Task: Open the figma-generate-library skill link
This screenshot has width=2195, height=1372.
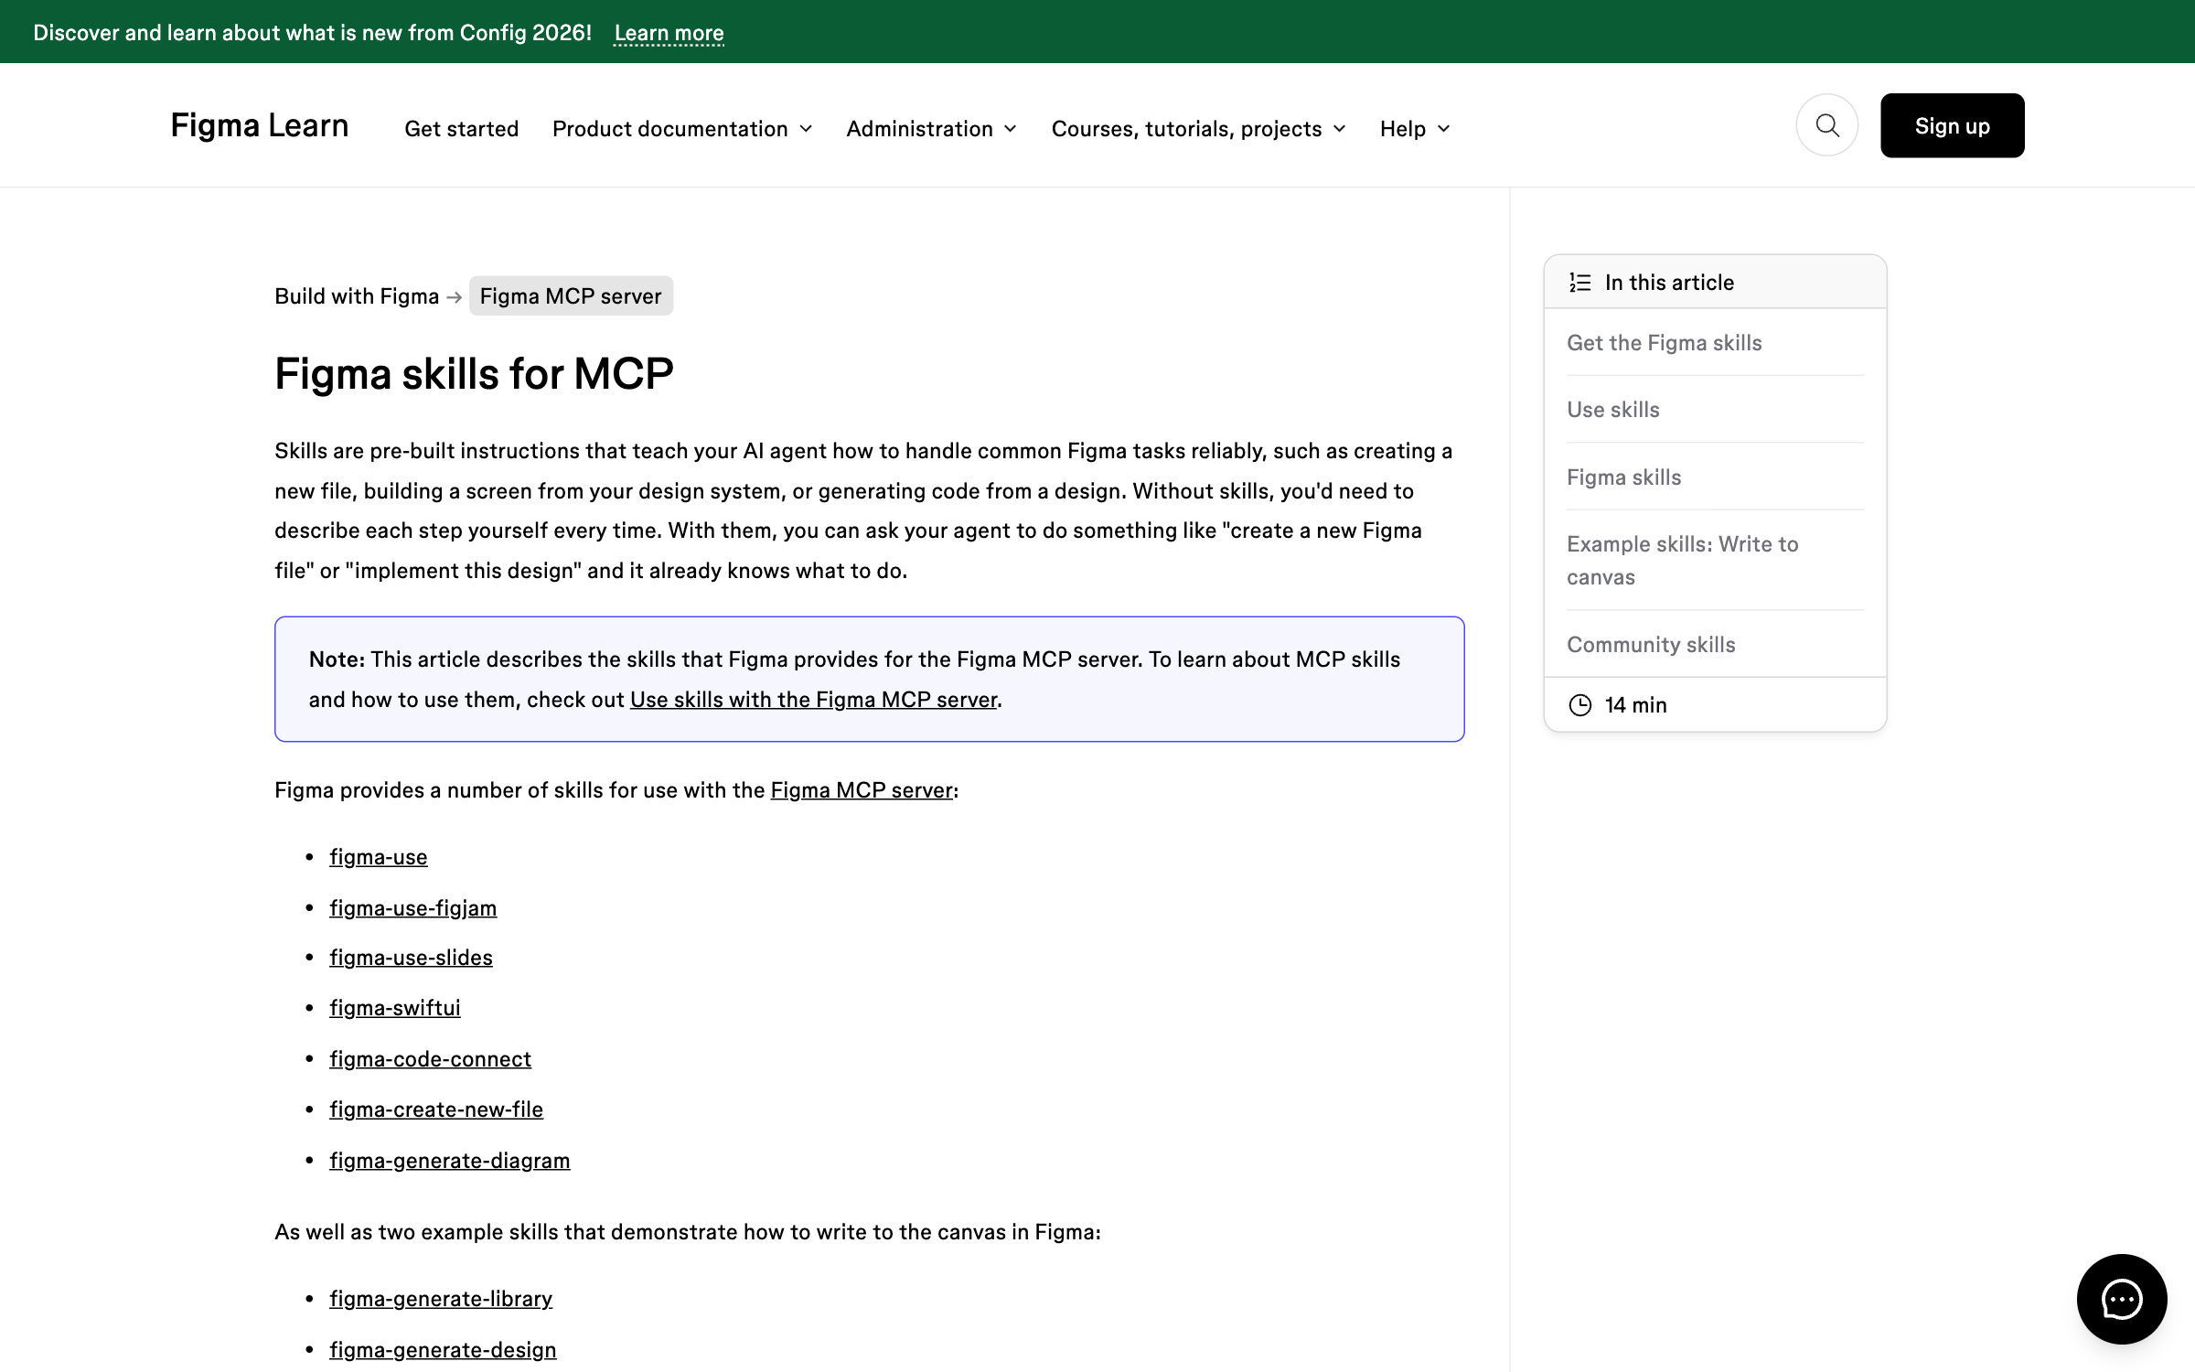Action: pyautogui.click(x=441, y=1299)
